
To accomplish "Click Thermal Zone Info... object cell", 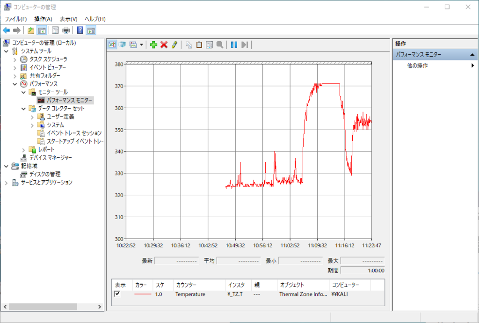I will pyautogui.click(x=303, y=294).
